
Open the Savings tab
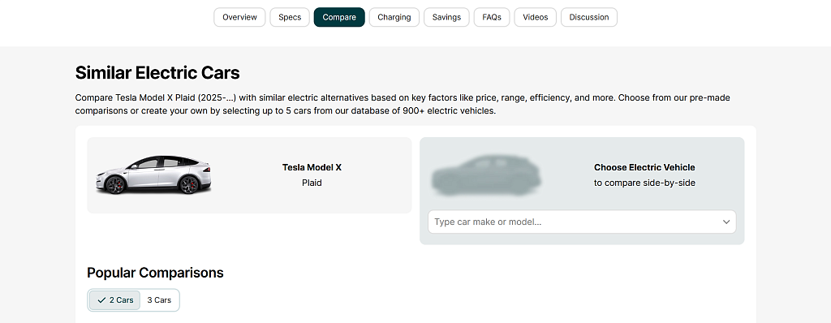446,17
